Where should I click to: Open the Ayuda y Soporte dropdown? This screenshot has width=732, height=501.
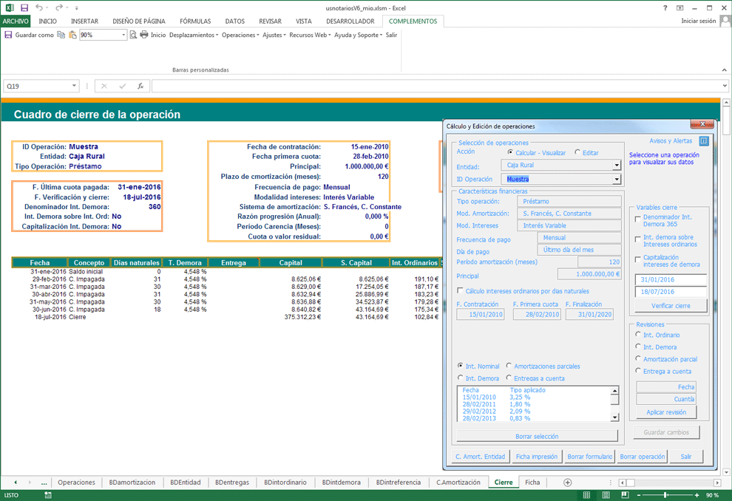358,35
